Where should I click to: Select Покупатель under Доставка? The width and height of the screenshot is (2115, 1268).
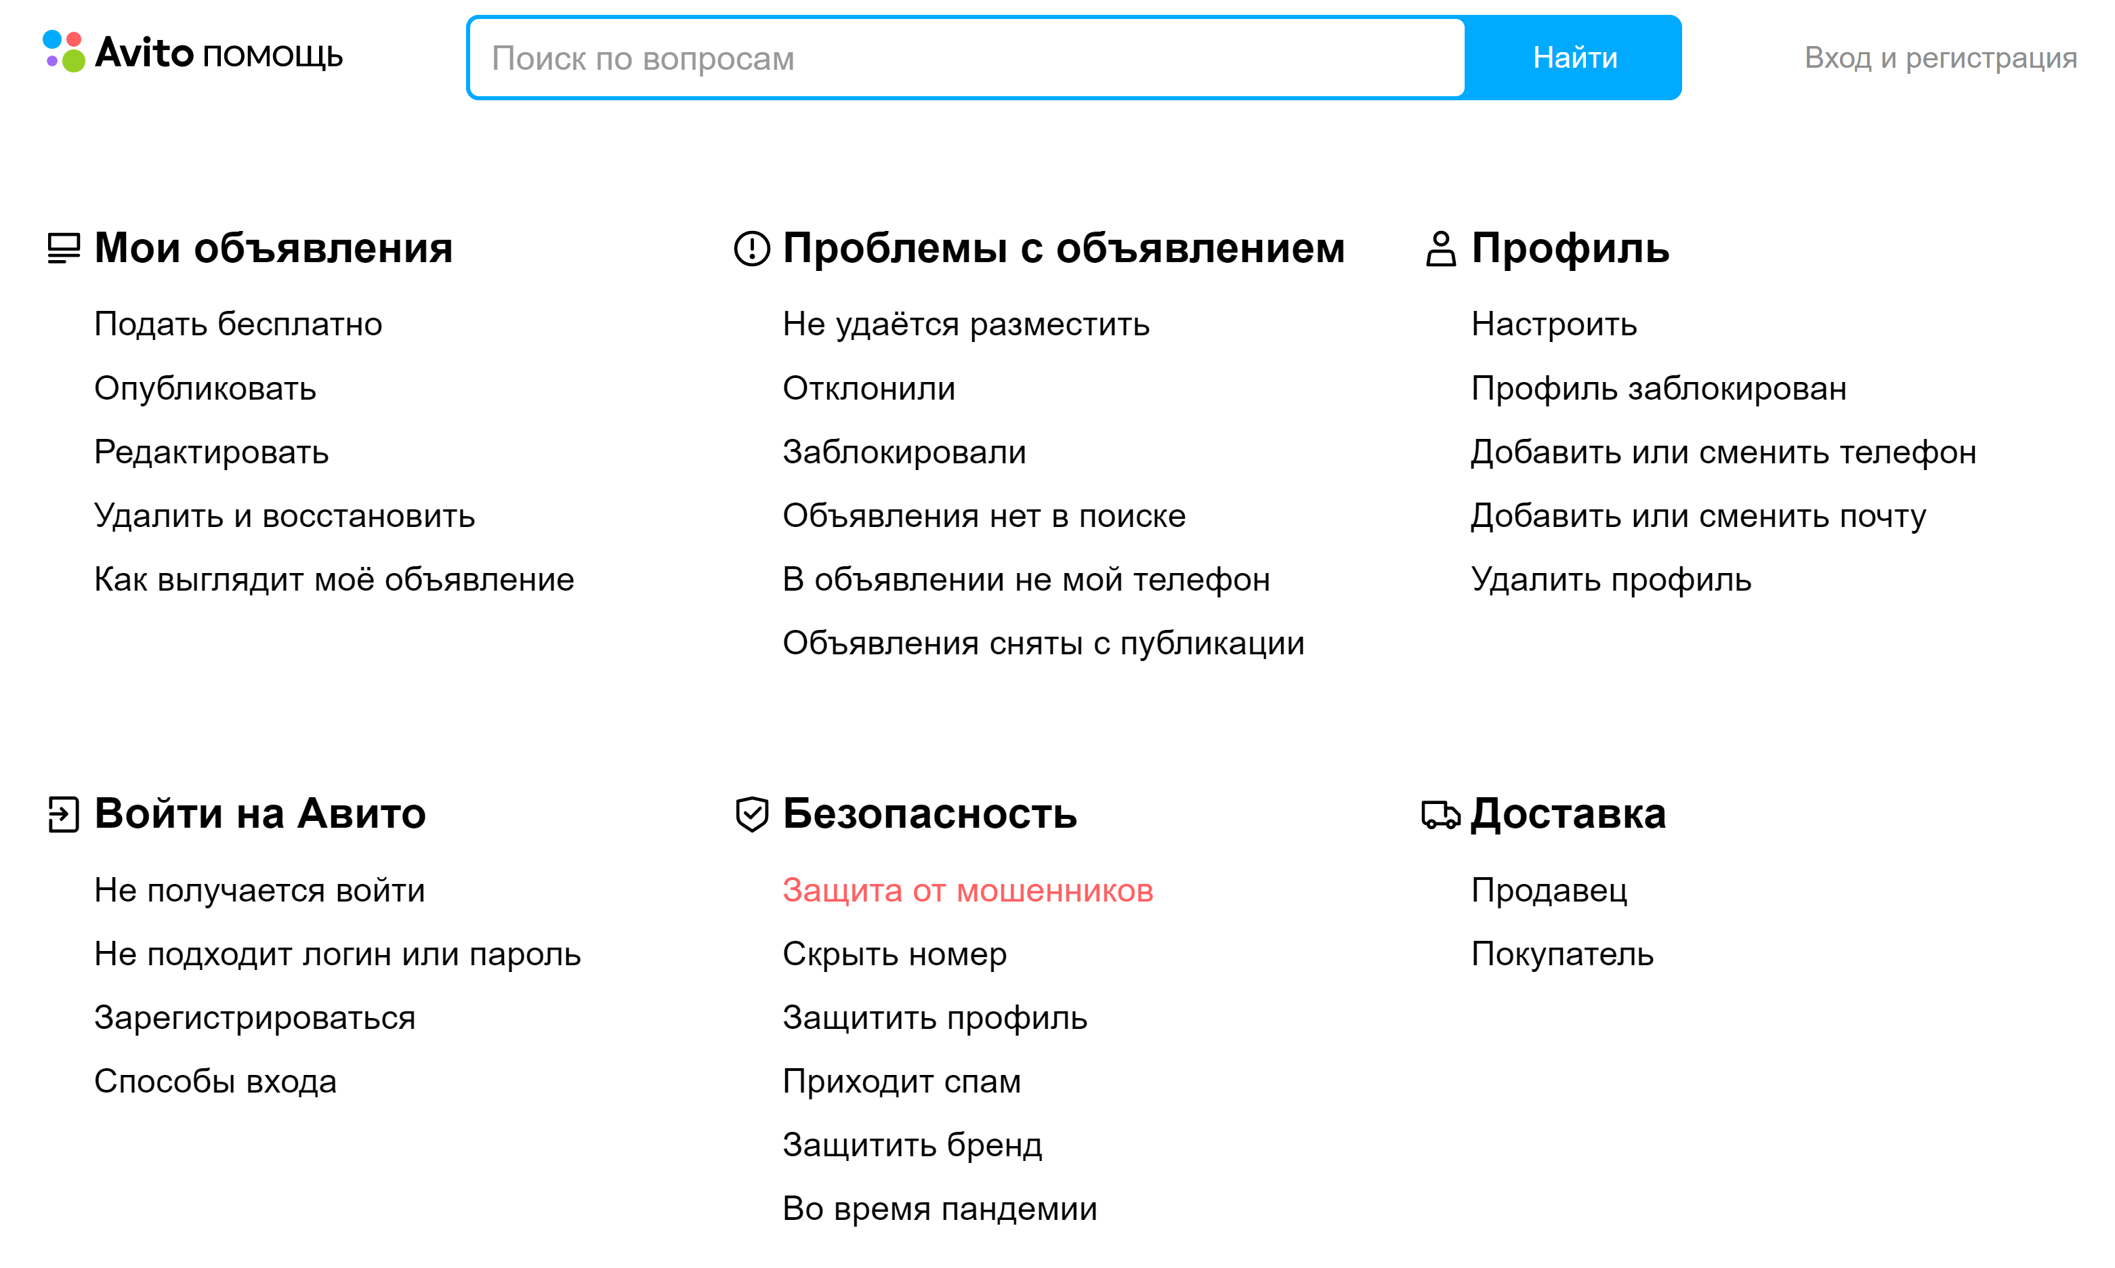coord(1562,954)
